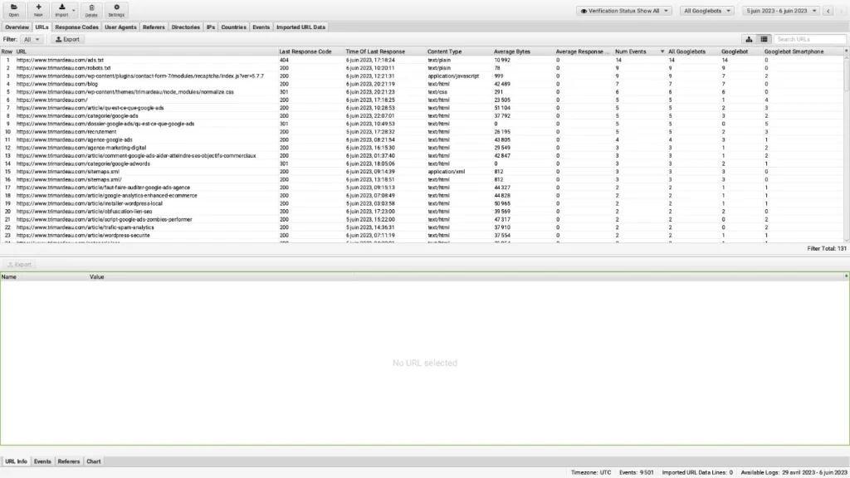Click the Name column header in lower panel
Image resolution: width=850 pixels, height=478 pixels.
pyautogui.click(x=45, y=277)
